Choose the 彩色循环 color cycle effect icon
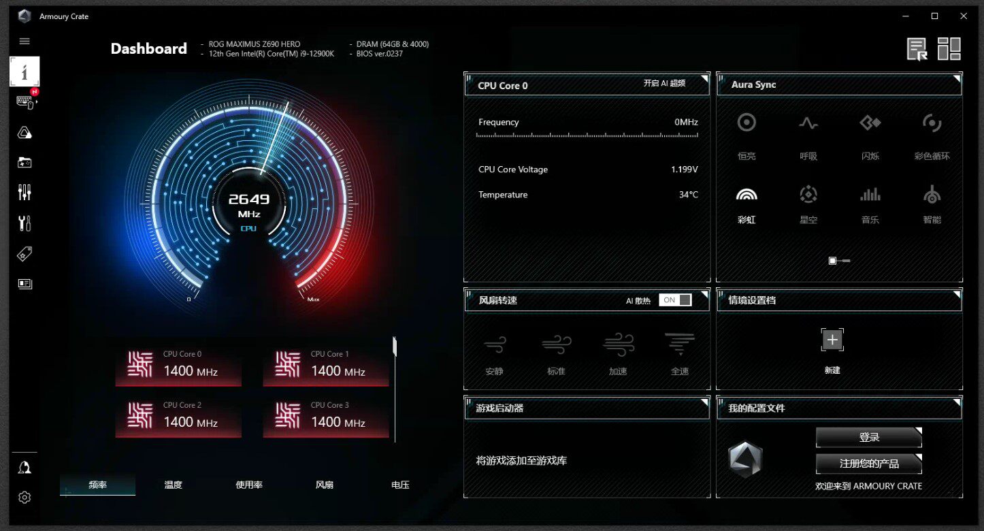 coord(932,123)
